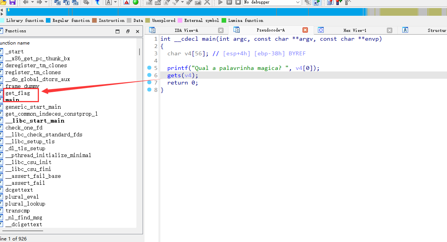Click the remove breakpoint traffic-light icon

[x=348, y=2]
